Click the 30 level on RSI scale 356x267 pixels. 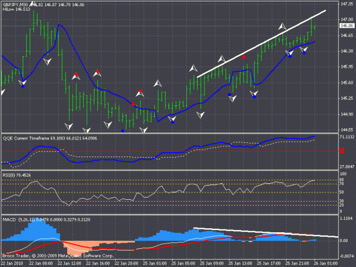coord(342,201)
